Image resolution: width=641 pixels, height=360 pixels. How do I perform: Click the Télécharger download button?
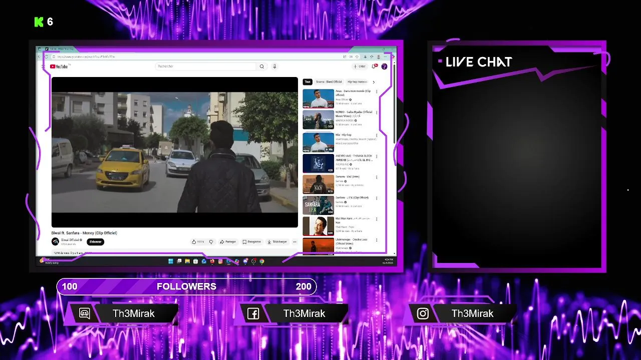coord(277,241)
